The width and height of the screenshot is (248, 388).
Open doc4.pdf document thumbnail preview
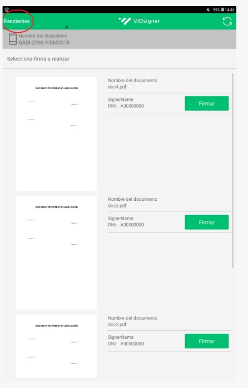point(56,134)
